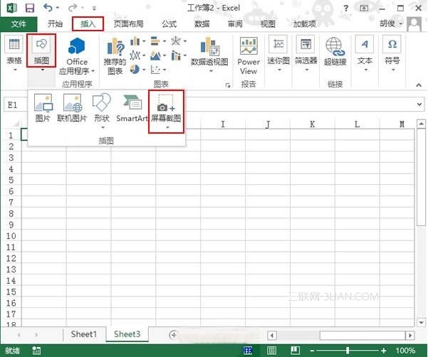Insert a radar/stock chart icon
This screenshot has height=357, width=428.
click(x=176, y=41)
